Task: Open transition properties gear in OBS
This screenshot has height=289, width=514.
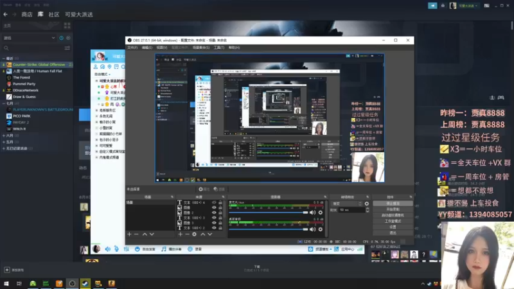Action: (x=367, y=204)
